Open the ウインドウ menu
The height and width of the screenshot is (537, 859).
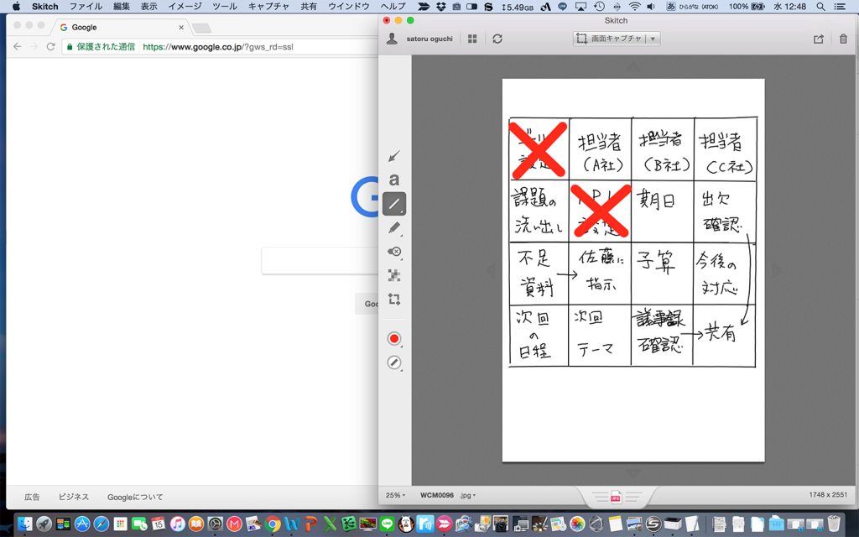point(349,7)
